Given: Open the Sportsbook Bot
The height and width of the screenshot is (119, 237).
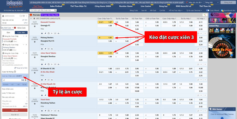Looking at the screenshot, I should pos(228,10).
